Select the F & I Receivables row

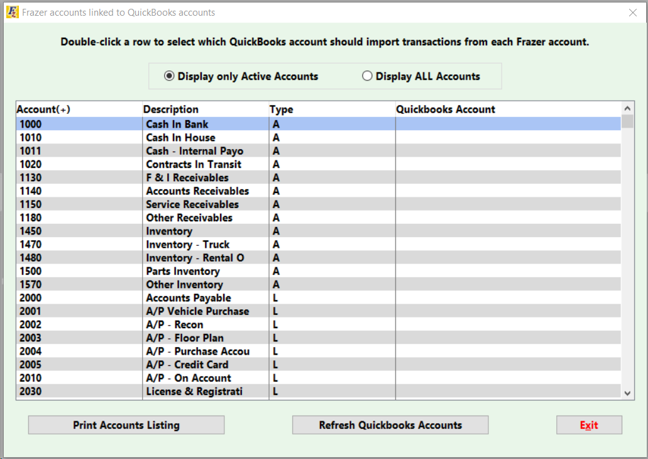pos(319,177)
